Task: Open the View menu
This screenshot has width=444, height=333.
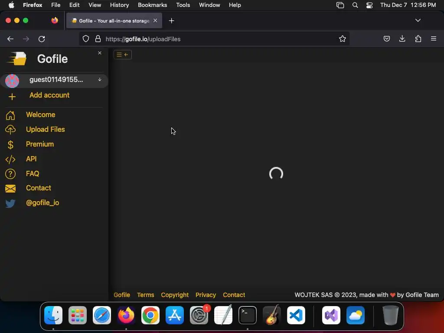Action: [95, 5]
